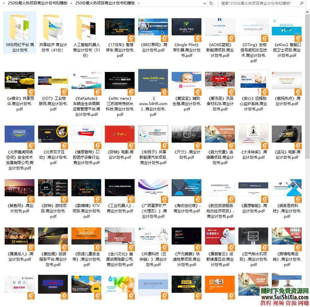Select the 《嘿漫成人》 PDF file
This screenshot has width=310, height=307.
pyautogui.click(x=20, y=245)
